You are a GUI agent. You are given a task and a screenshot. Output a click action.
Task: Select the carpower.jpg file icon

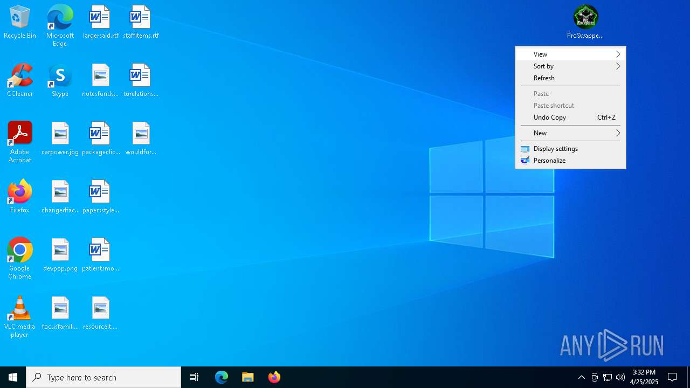tap(60, 138)
